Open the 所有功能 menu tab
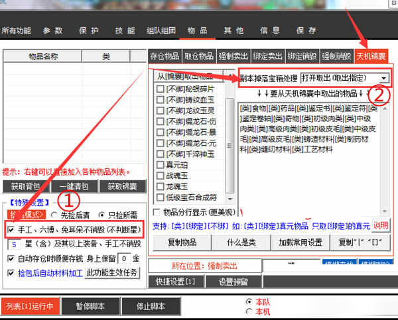The height and width of the screenshot is (320, 398). coord(17,30)
